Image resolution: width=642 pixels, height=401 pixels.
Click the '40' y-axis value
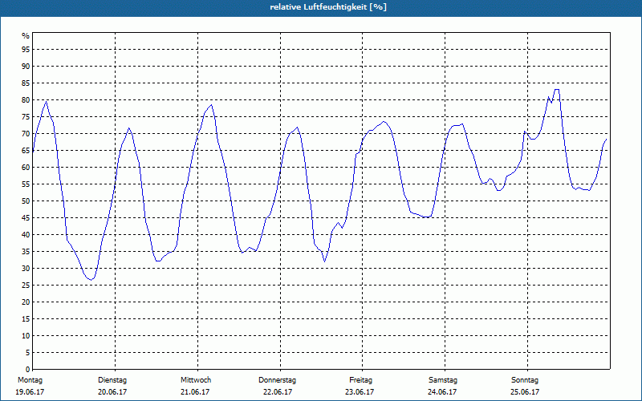click(26, 235)
